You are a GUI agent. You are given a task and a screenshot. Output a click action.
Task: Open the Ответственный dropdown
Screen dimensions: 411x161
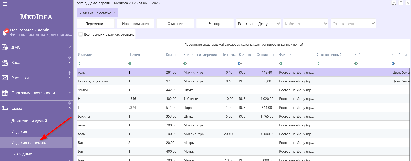tap(353, 24)
